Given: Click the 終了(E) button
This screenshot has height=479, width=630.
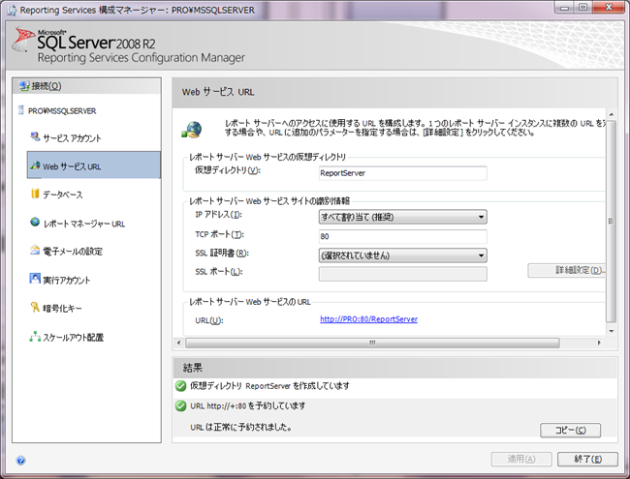Looking at the screenshot, I should point(587,459).
